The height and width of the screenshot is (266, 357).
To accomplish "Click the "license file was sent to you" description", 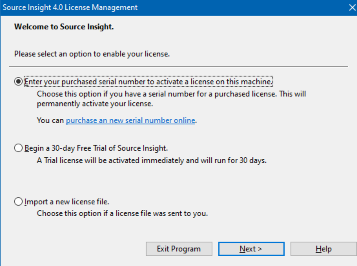I will point(122,213).
